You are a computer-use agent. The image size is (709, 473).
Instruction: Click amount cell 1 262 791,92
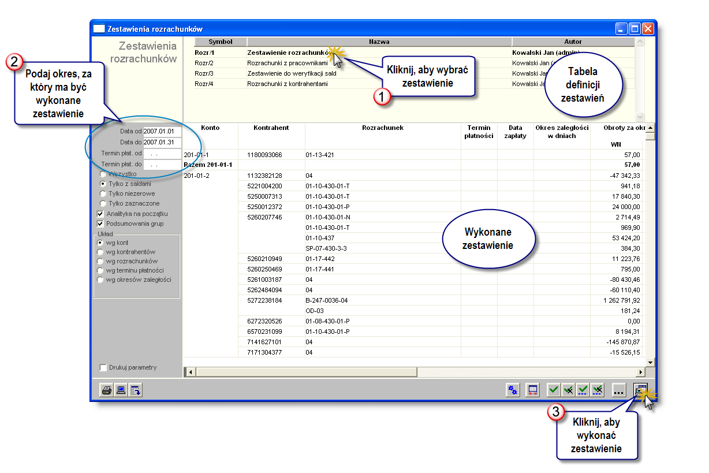[x=616, y=300]
